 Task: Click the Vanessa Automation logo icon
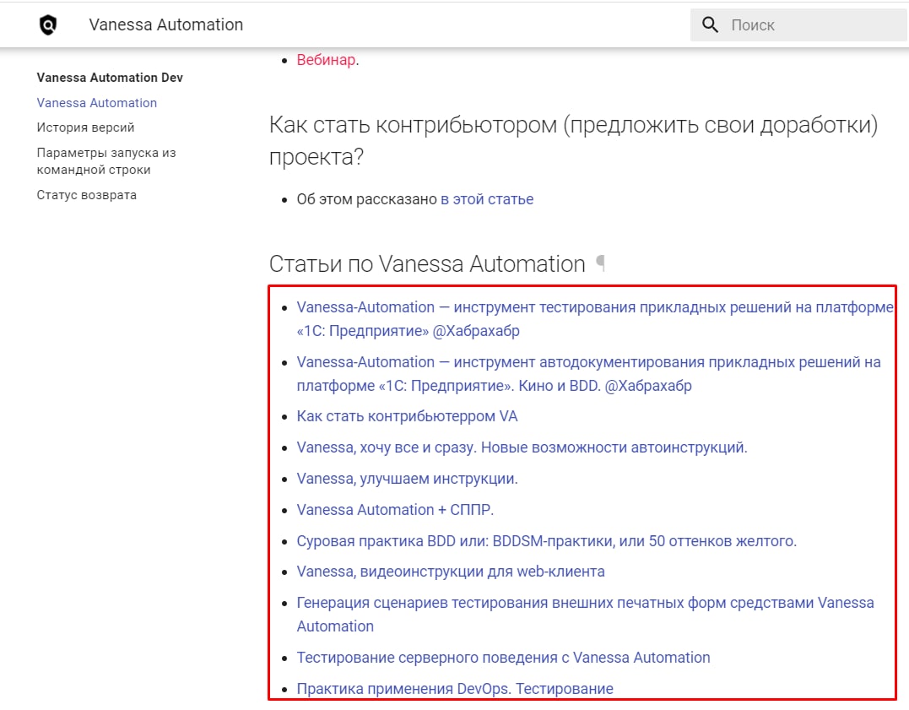(x=48, y=25)
